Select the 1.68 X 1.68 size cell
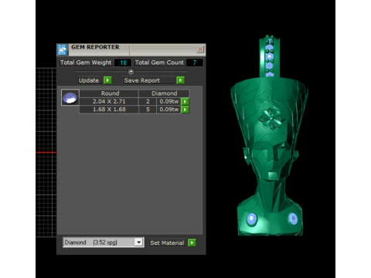The height and width of the screenshot is (278, 371). click(x=109, y=110)
